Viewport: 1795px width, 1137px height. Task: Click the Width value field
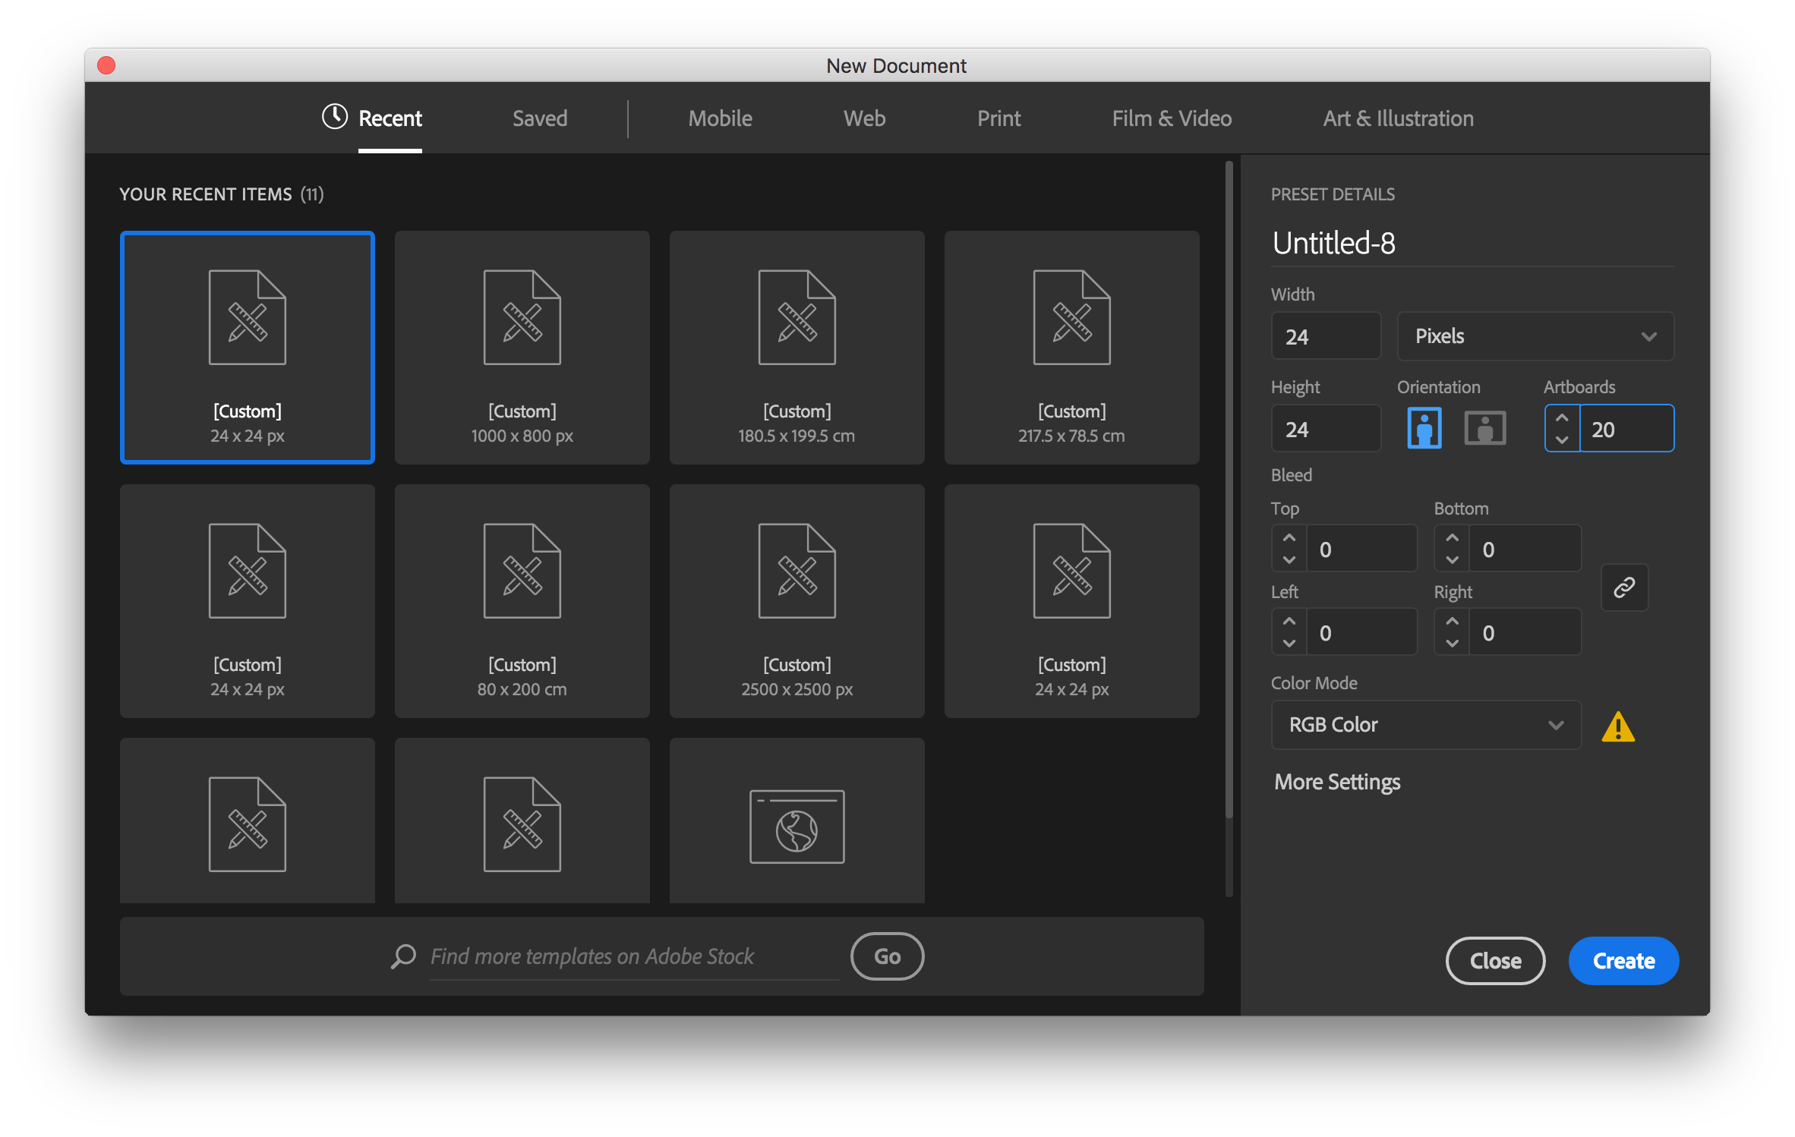tap(1325, 336)
